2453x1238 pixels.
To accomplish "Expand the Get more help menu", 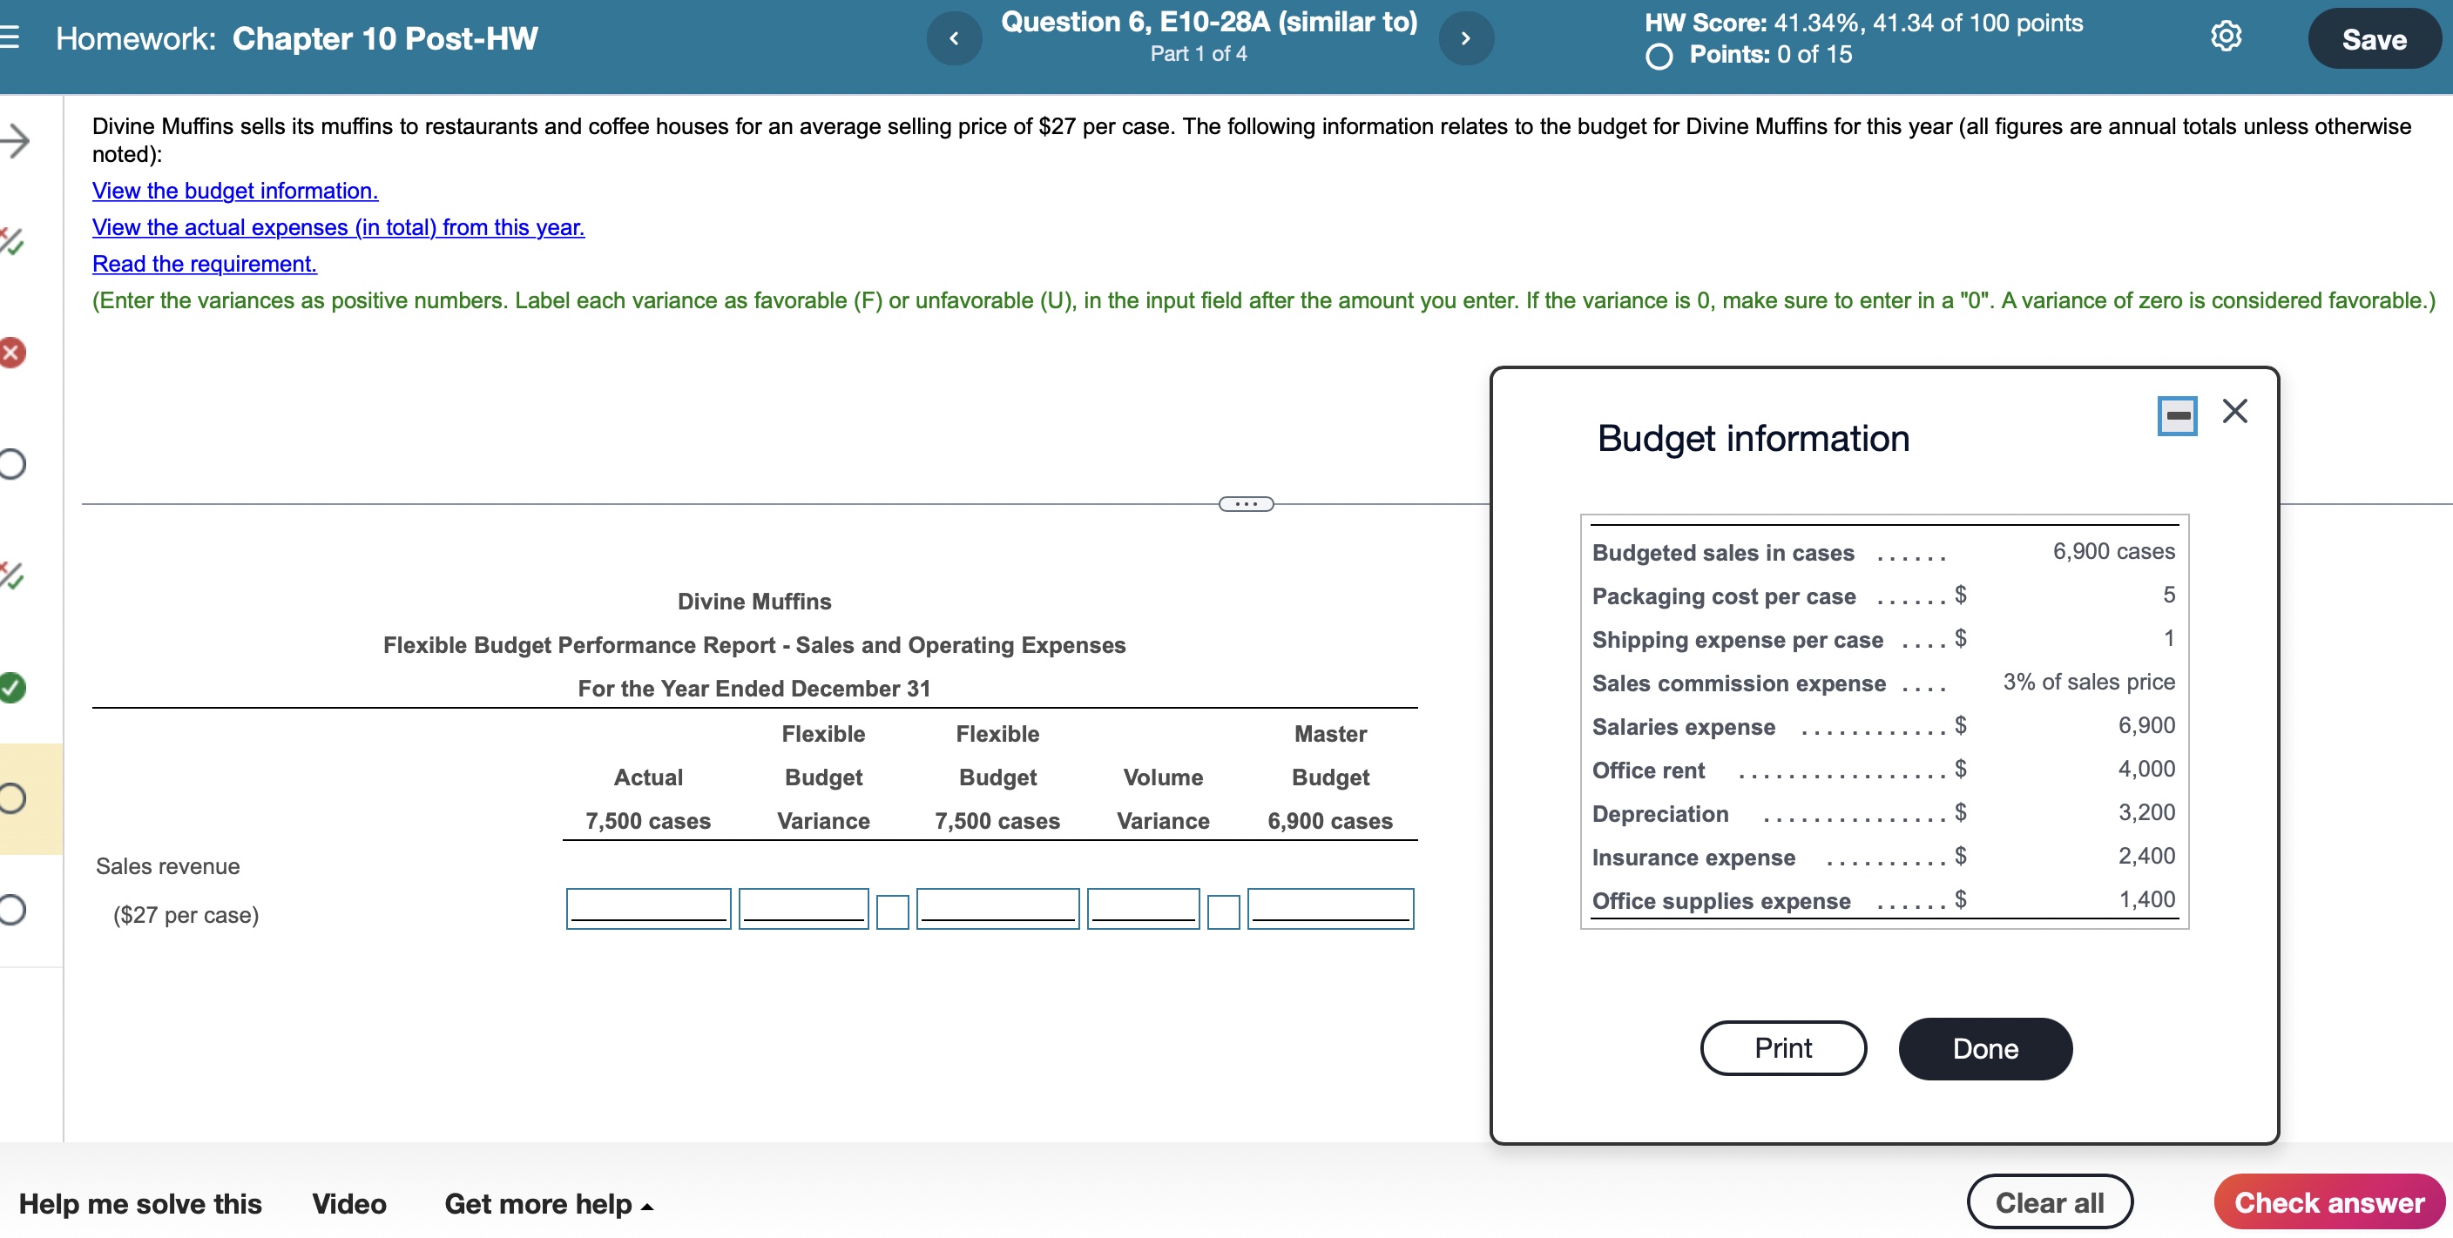I will point(549,1204).
